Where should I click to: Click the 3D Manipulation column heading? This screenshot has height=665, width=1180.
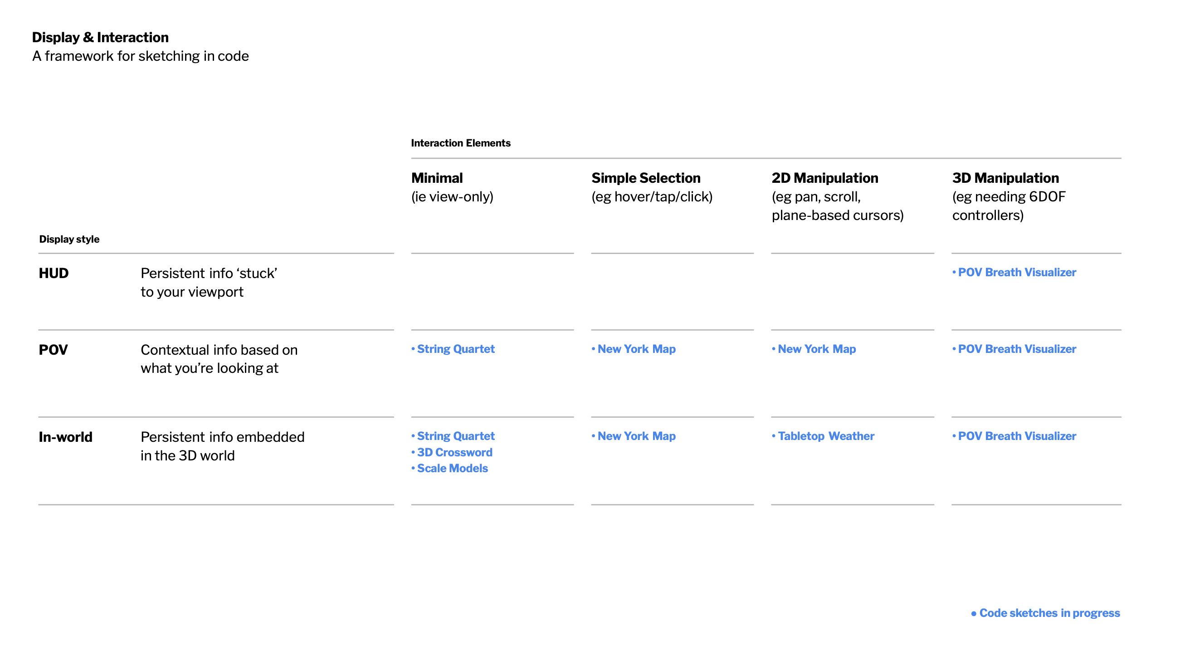click(x=1005, y=178)
